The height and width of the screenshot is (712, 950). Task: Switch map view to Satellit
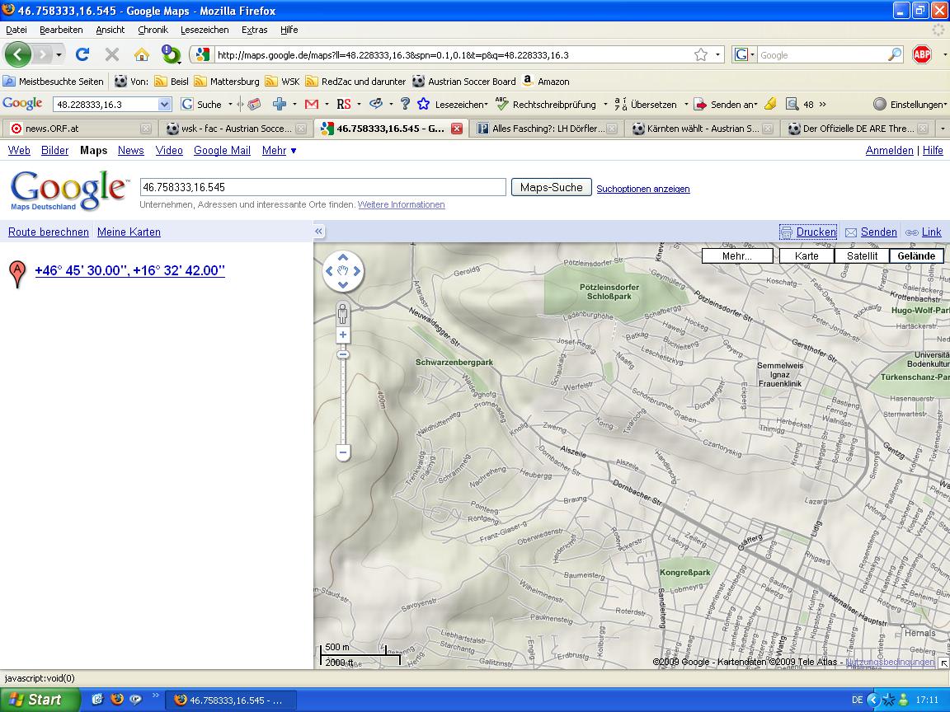pos(862,256)
